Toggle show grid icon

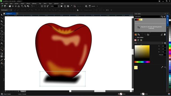pos(68,6)
